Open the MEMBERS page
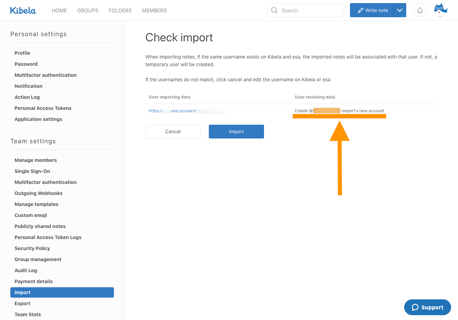This screenshot has height=320, width=458. point(154,11)
